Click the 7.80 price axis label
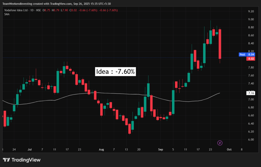Screen dimensions: 261x167 (x=251, y=67)
